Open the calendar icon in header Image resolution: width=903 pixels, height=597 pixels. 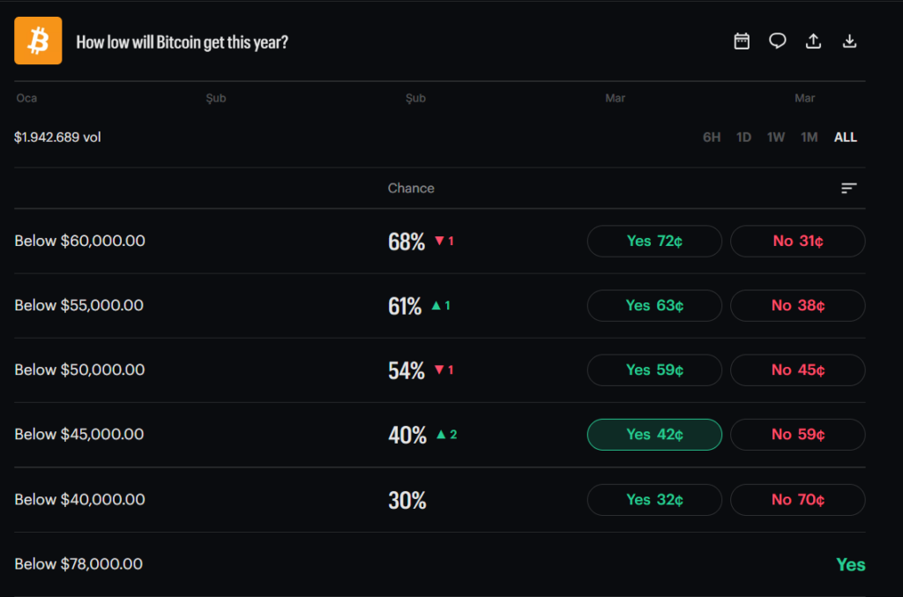coord(742,41)
